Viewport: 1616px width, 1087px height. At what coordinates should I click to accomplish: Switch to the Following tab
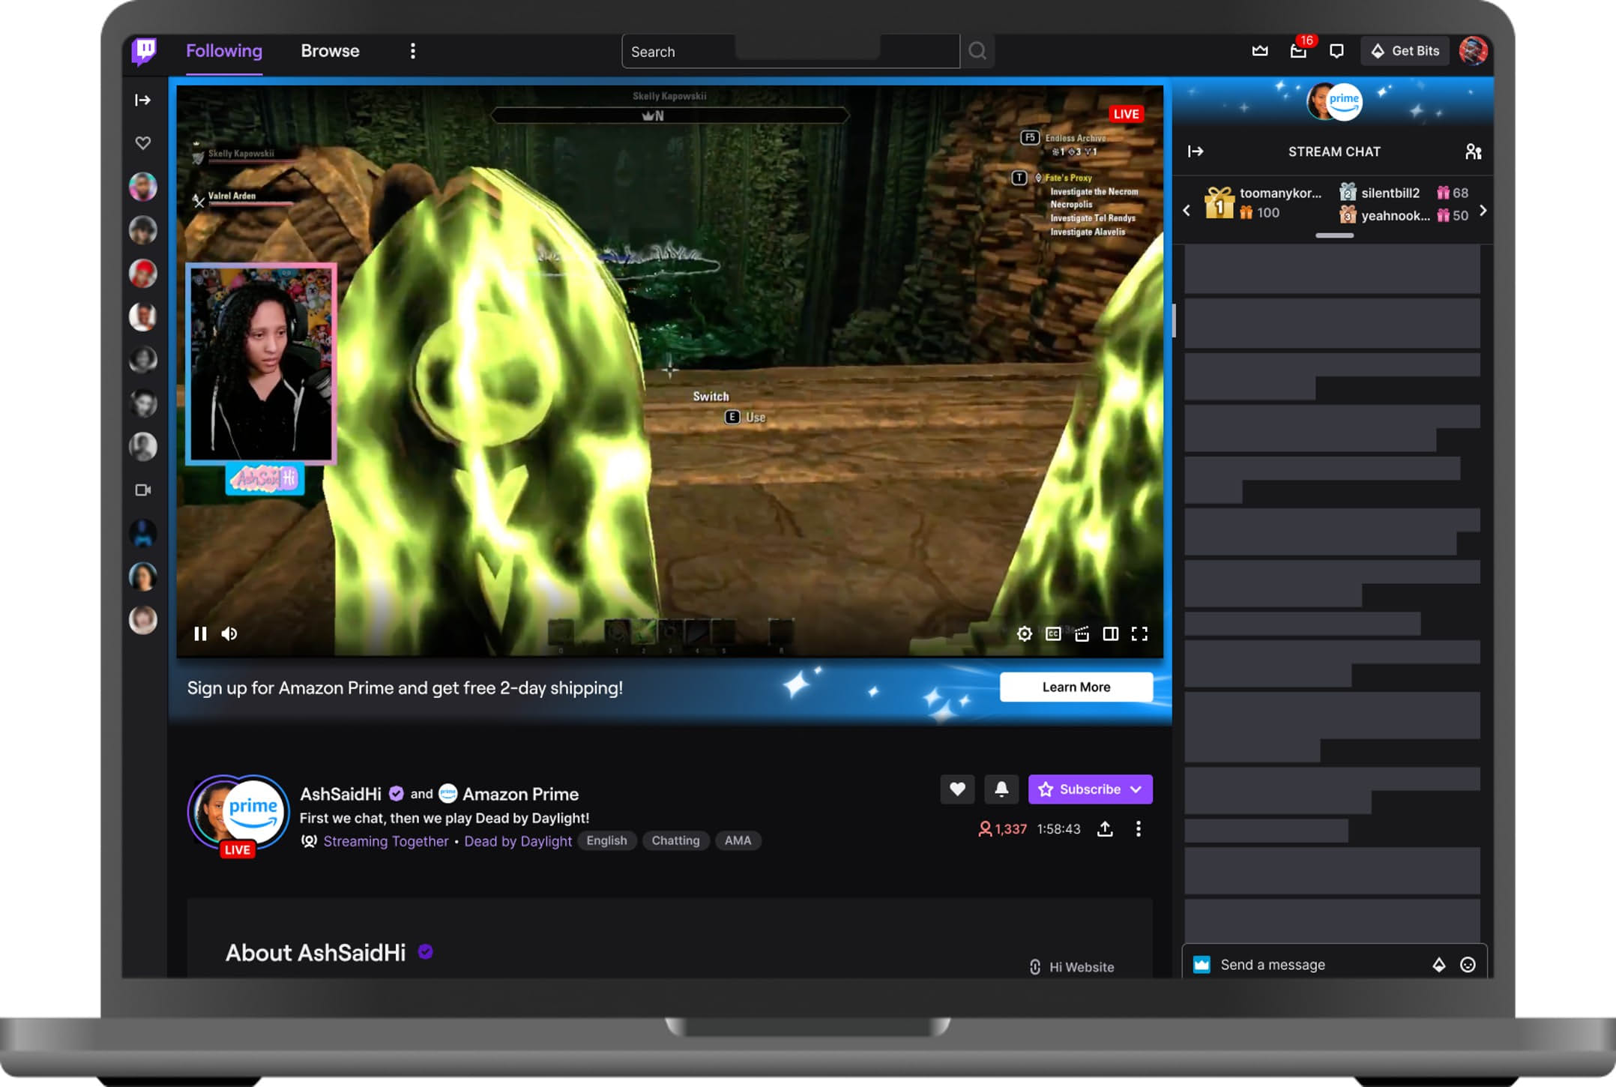click(x=224, y=51)
